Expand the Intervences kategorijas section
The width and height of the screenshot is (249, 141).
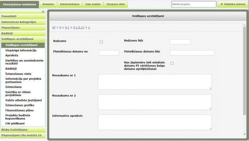pyautogui.click(x=23, y=22)
